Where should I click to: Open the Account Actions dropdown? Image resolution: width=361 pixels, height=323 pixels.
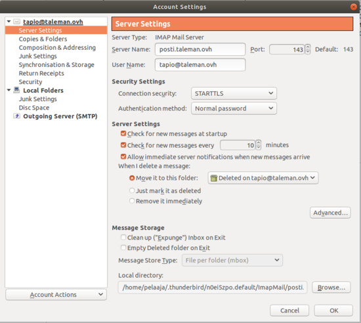pyautogui.click(x=56, y=295)
